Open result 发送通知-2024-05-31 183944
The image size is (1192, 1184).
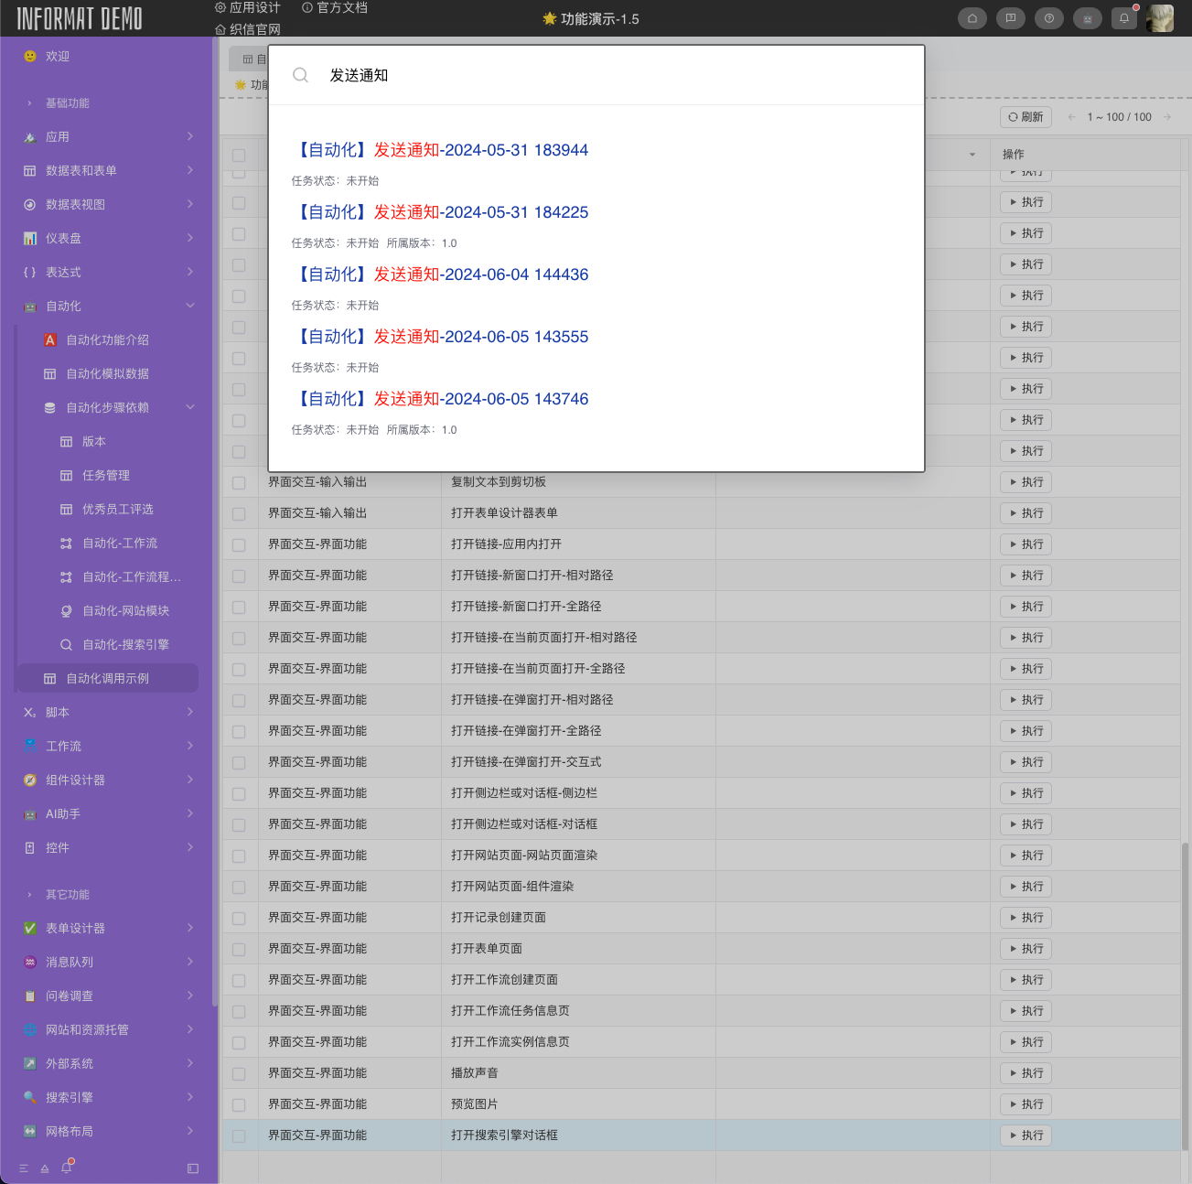click(440, 150)
